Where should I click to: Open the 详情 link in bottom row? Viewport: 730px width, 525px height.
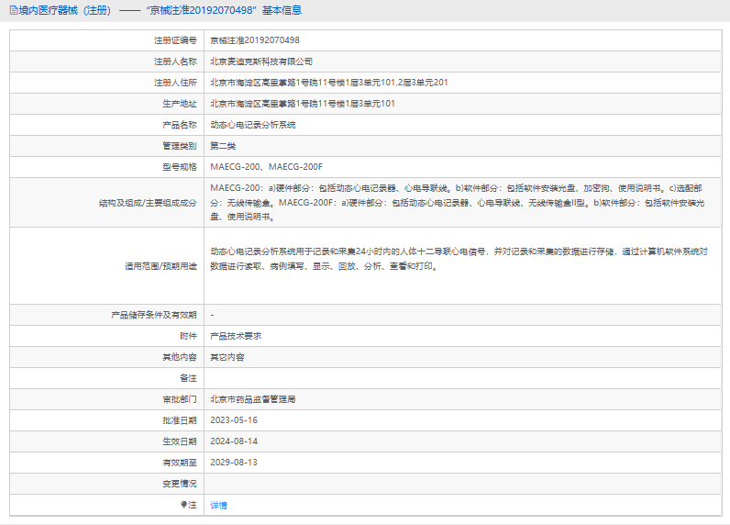(218, 505)
